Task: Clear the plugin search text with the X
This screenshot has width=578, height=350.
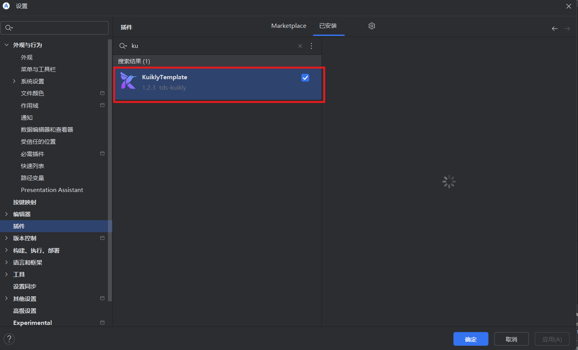Action: 300,46
